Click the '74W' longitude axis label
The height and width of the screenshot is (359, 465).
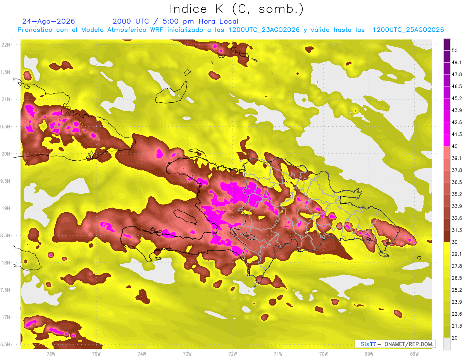pyautogui.click(x=142, y=354)
